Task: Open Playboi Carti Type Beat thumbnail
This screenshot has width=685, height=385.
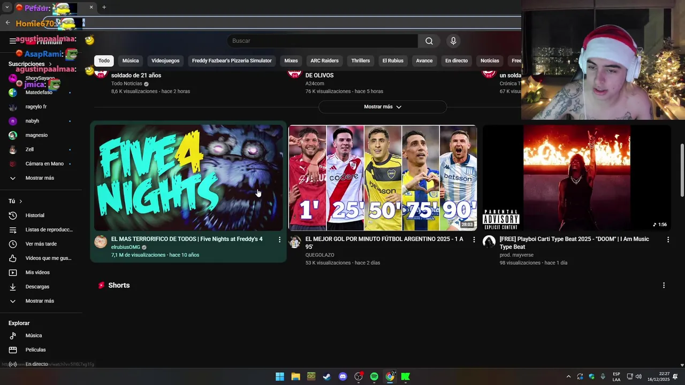Action: tap(576, 178)
